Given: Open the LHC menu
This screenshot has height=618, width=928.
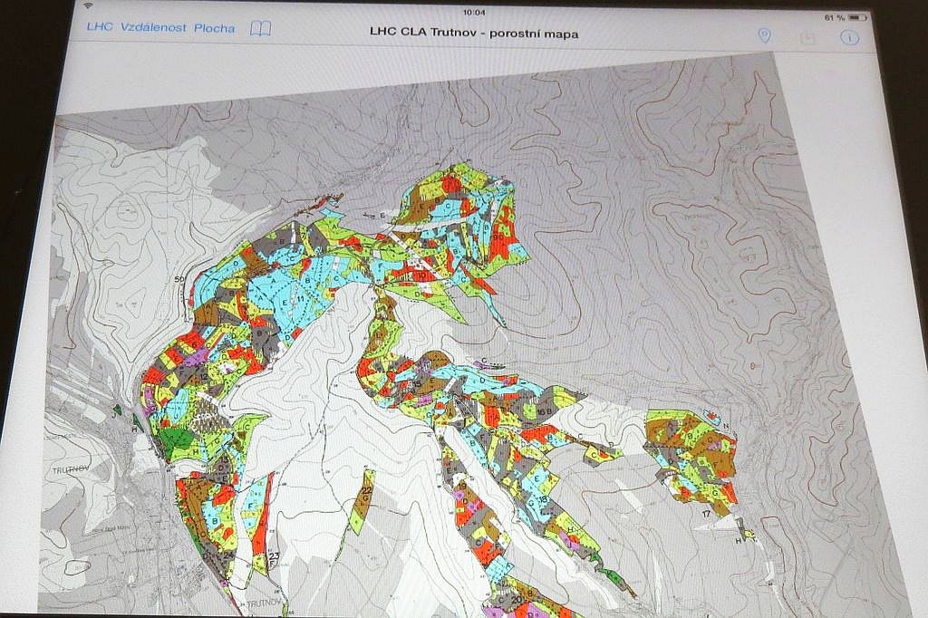Looking at the screenshot, I should 100,28.
